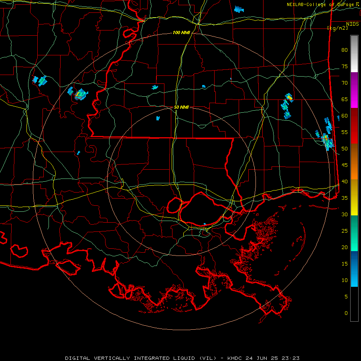The image size is (361, 361).
Task: Click the "23:23" timestamp in the footer
Action: pos(290,358)
